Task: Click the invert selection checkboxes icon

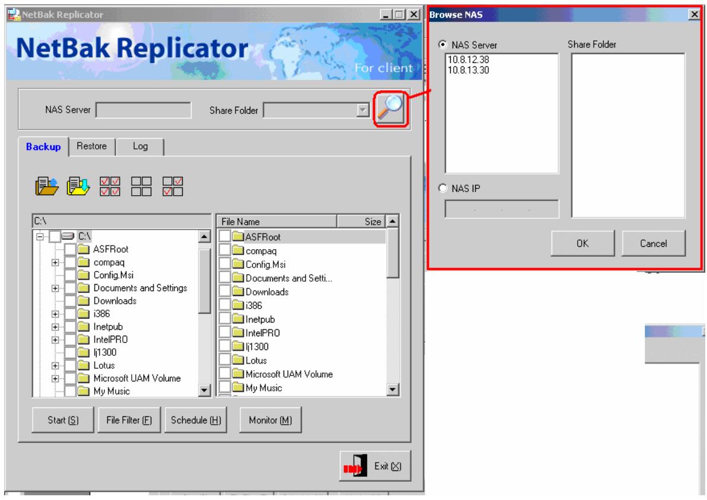Action: [173, 186]
